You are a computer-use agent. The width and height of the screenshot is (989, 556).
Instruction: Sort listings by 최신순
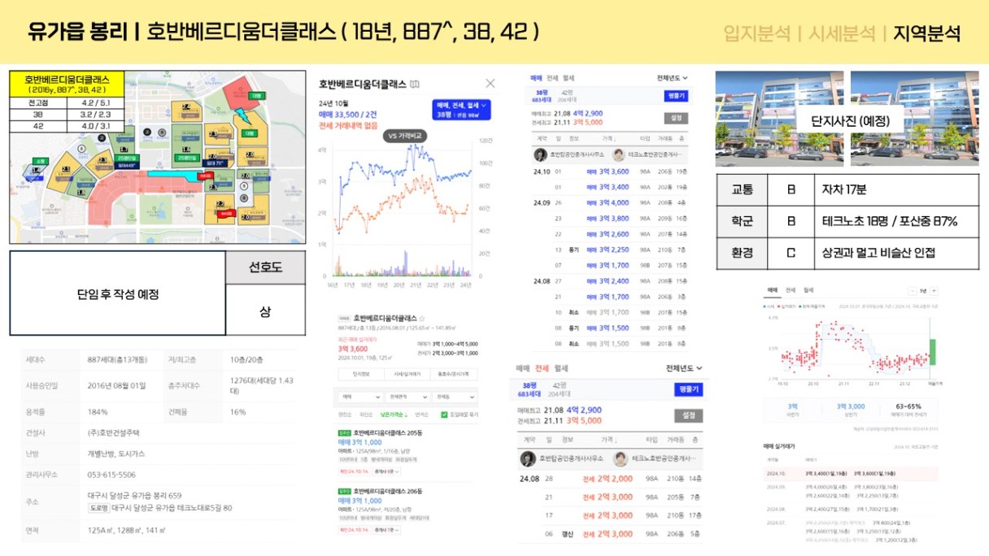pos(367,415)
